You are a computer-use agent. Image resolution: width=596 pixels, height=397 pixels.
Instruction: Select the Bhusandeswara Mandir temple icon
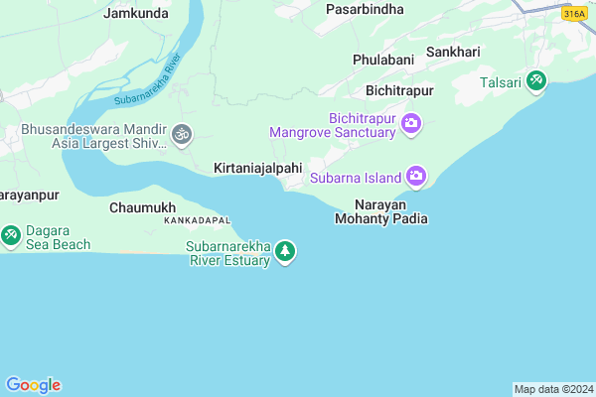(x=182, y=135)
